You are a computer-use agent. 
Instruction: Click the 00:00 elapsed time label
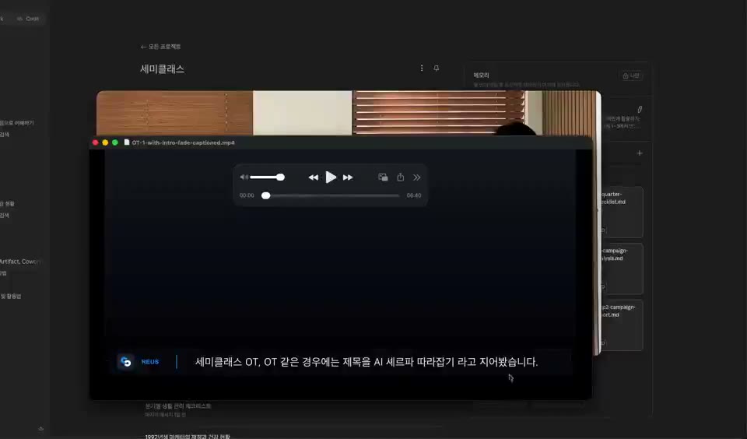[x=247, y=195]
